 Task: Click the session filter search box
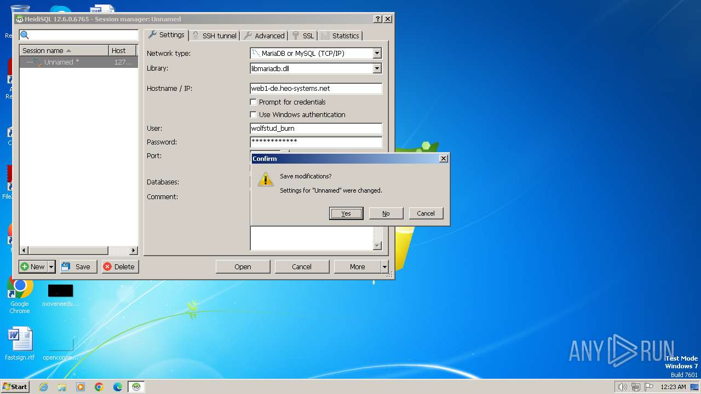click(x=79, y=35)
